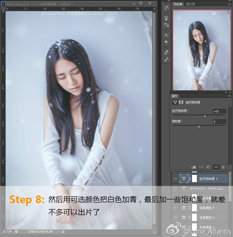The height and width of the screenshot is (237, 233).
Task: Click the Vibrance 1 layer mask thumbnail
Action: pyautogui.click(x=195, y=179)
